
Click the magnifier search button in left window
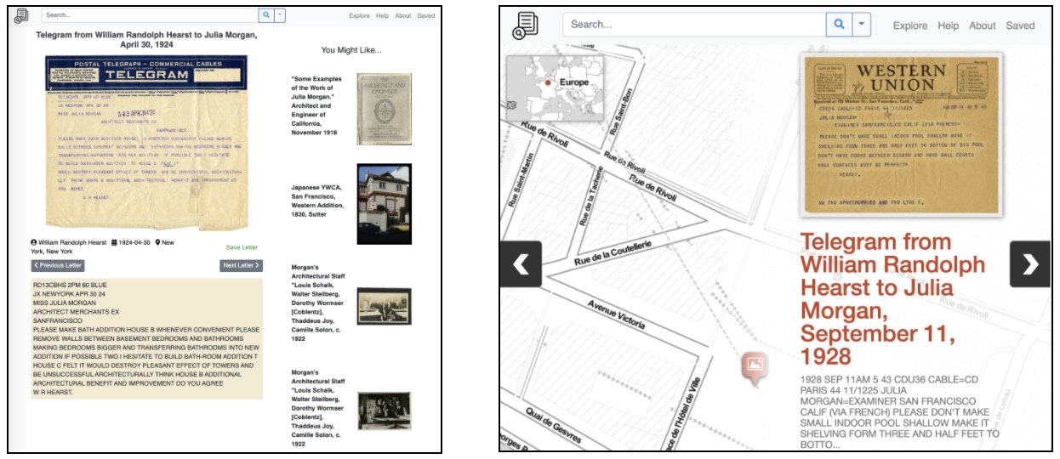click(x=265, y=15)
